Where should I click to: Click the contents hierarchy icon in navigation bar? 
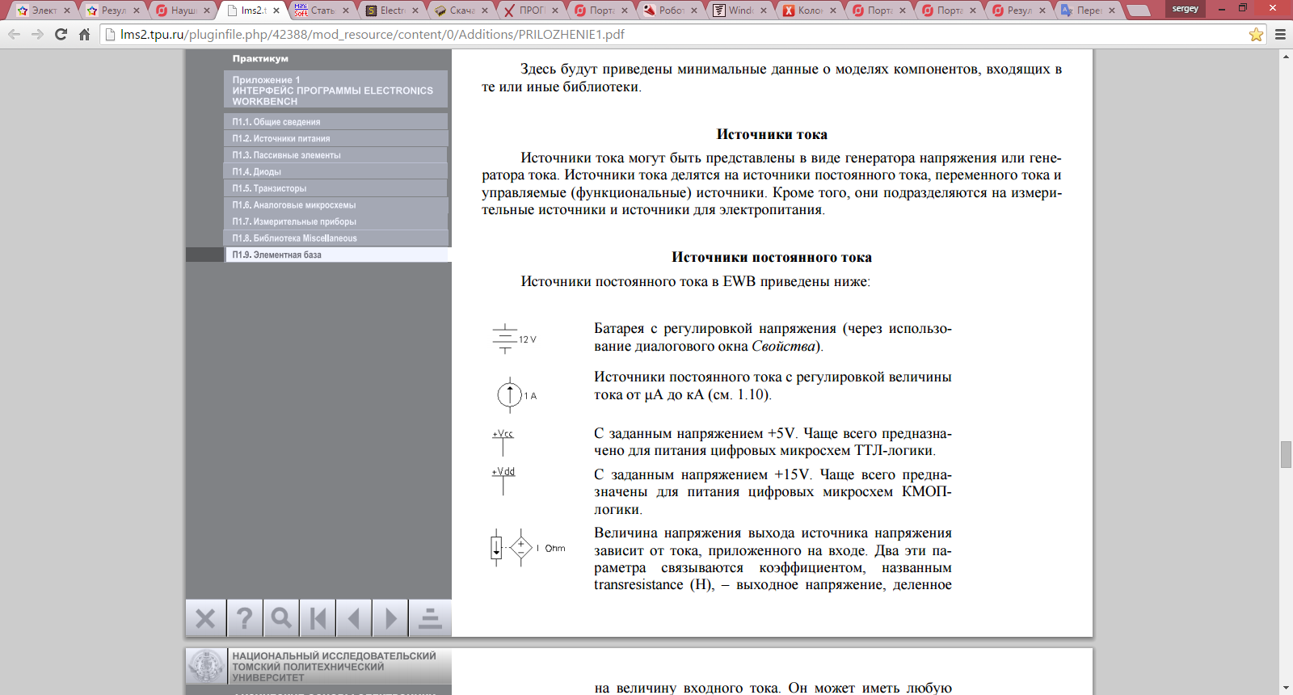pos(430,619)
